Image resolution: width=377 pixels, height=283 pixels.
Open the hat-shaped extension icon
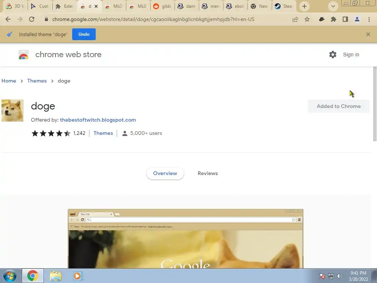322,20
